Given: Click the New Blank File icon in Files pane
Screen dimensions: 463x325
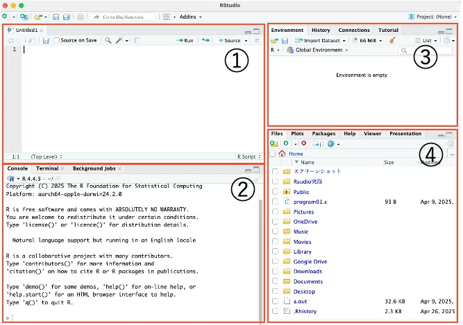Looking at the screenshot, I should pos(286,143).
